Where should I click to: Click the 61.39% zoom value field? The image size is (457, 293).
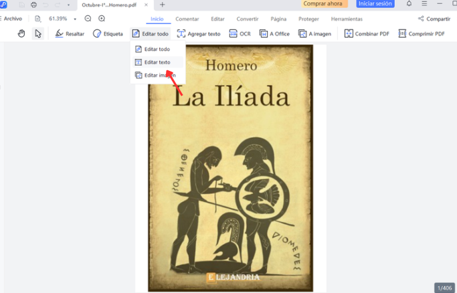point(58,19)
